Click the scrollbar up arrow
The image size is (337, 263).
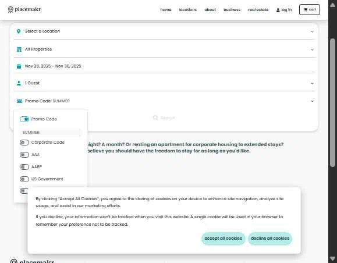click(x=332, y=5)
